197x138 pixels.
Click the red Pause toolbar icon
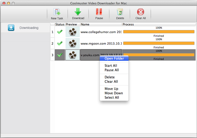[99, 12]
